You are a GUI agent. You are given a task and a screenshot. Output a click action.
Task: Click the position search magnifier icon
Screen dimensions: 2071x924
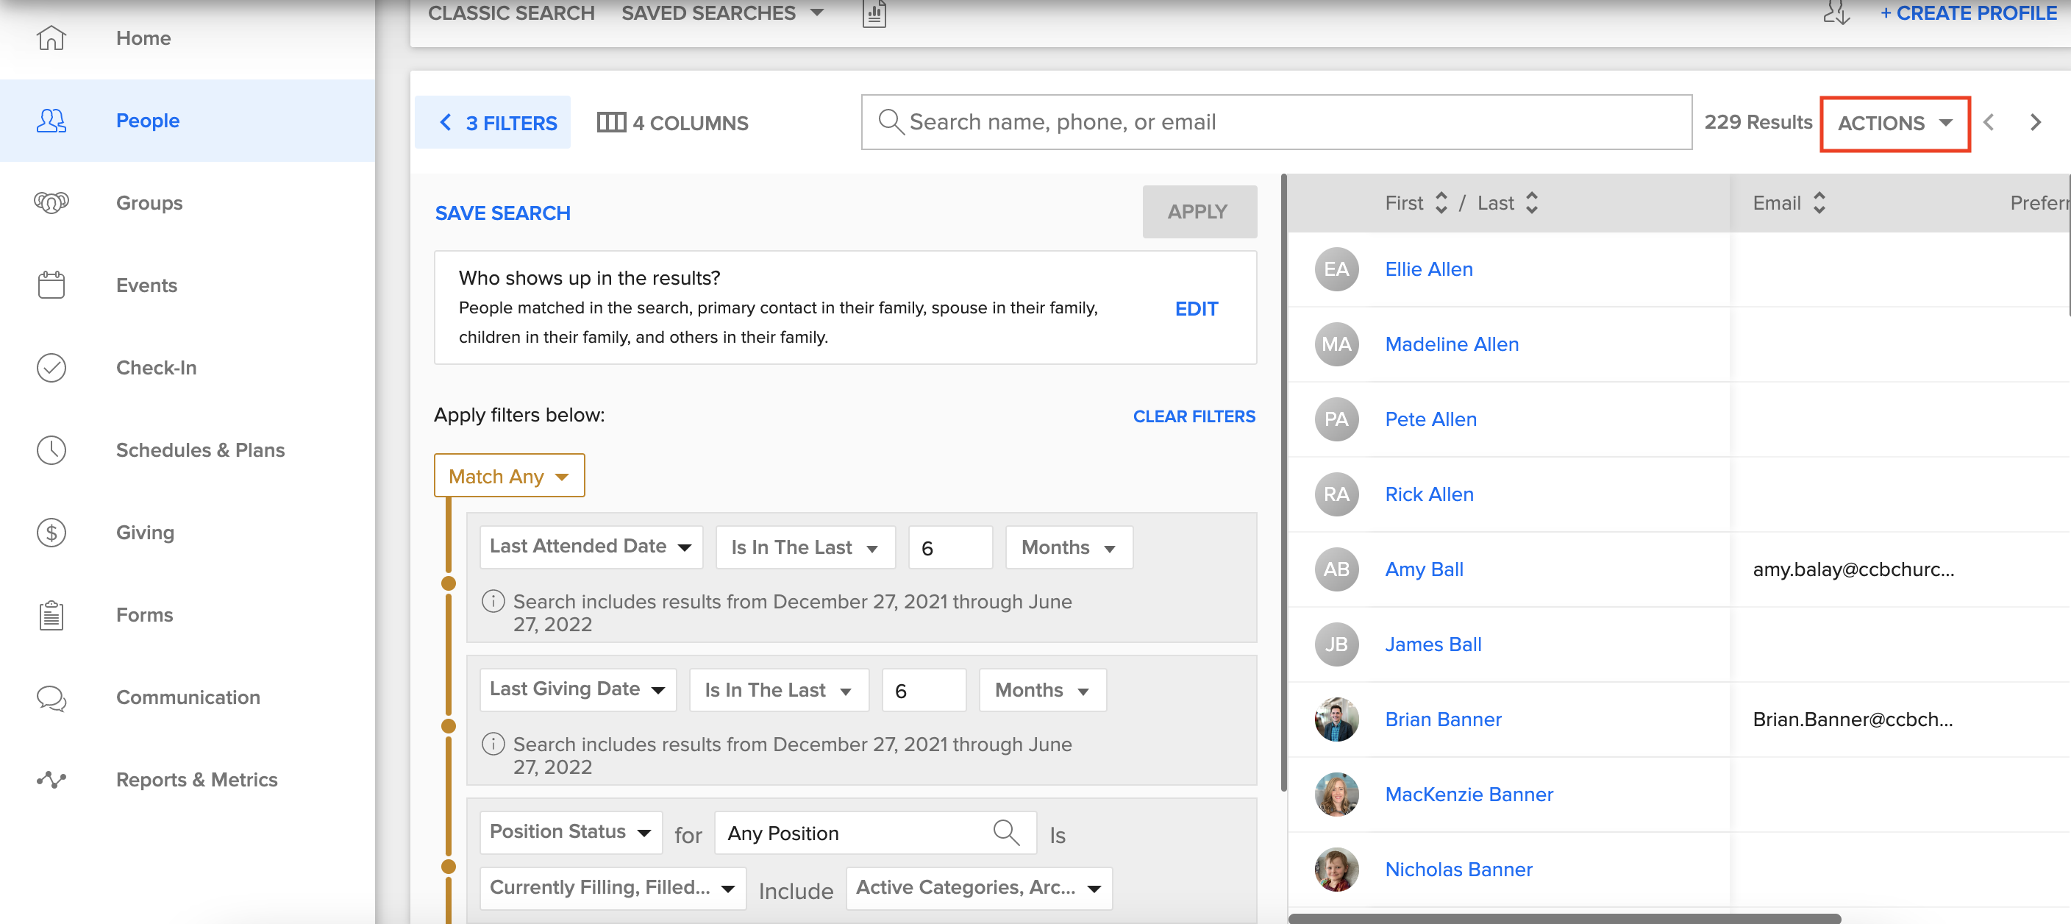click(x=1005, y=832)
